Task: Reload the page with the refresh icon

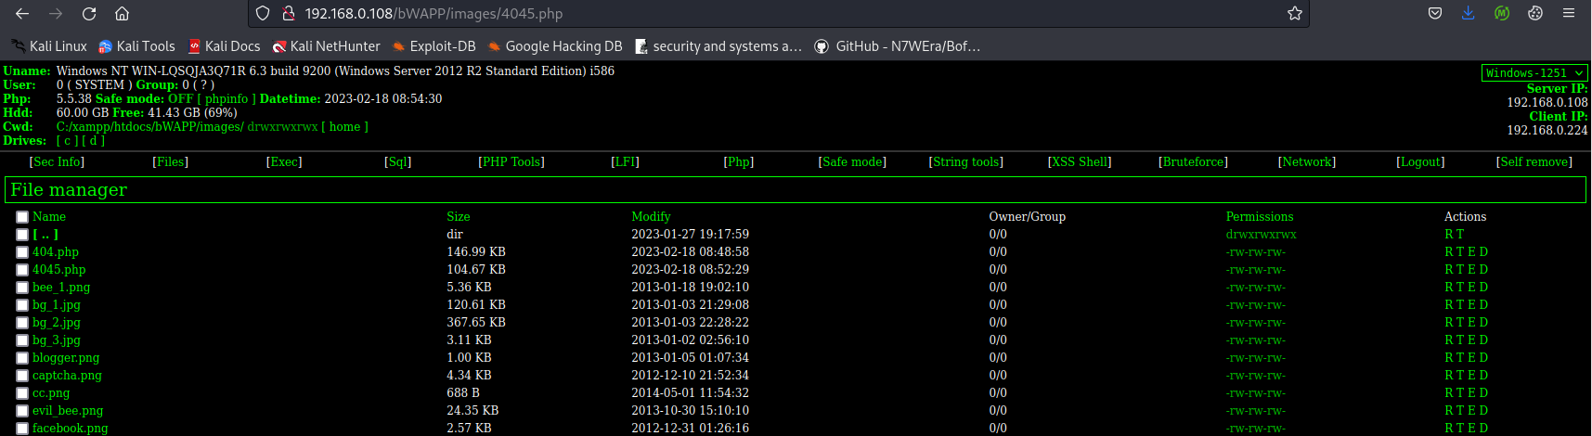Action: [x=89, y=14]
